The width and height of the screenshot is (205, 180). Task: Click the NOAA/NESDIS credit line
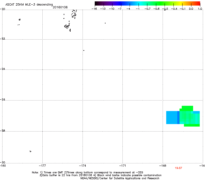(120, 178)
